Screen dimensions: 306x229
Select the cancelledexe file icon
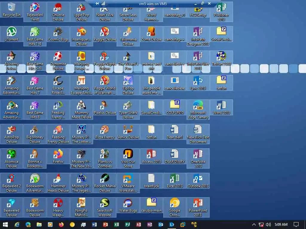tap(175, 83)
